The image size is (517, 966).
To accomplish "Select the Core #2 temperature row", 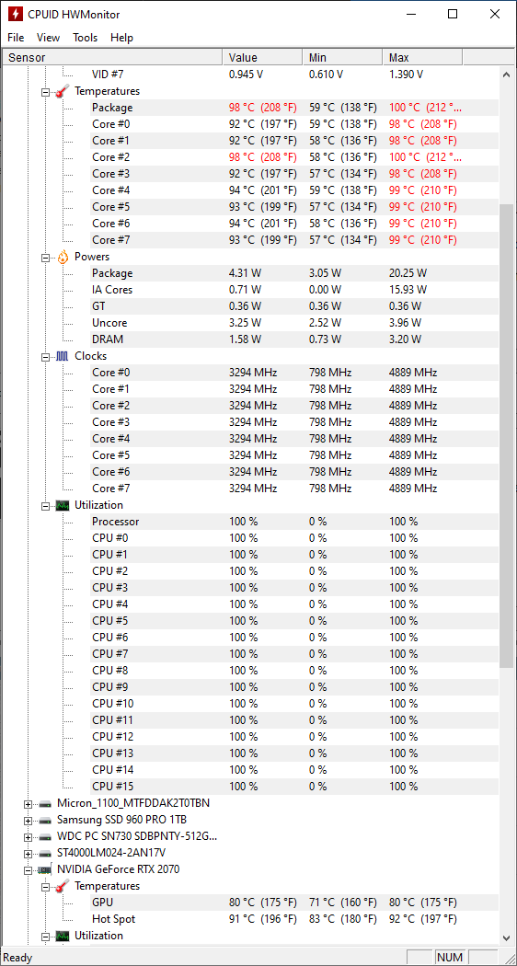I will 294,157.
